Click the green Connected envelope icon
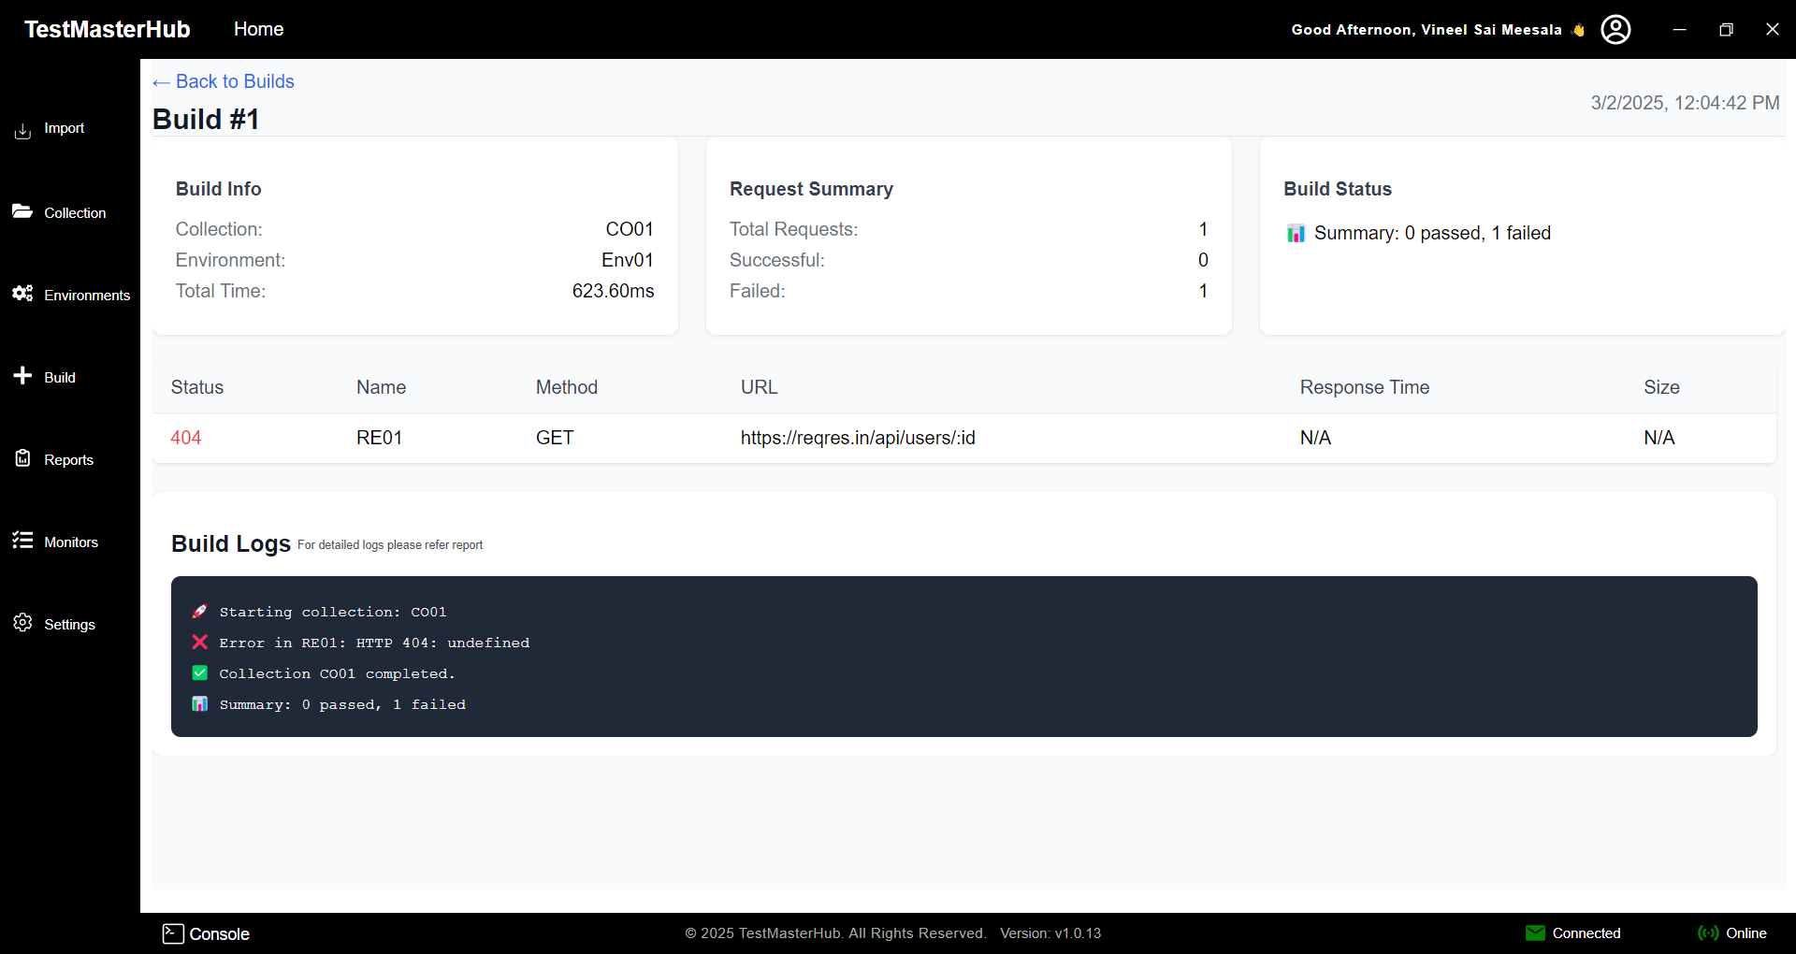 (1535, 932)
